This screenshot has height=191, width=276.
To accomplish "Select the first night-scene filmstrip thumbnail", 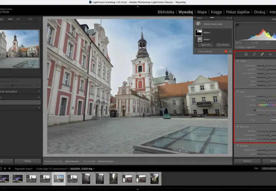I will pos(4,178).
